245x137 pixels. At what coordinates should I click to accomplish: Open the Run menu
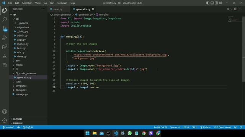tap(52, 3)
